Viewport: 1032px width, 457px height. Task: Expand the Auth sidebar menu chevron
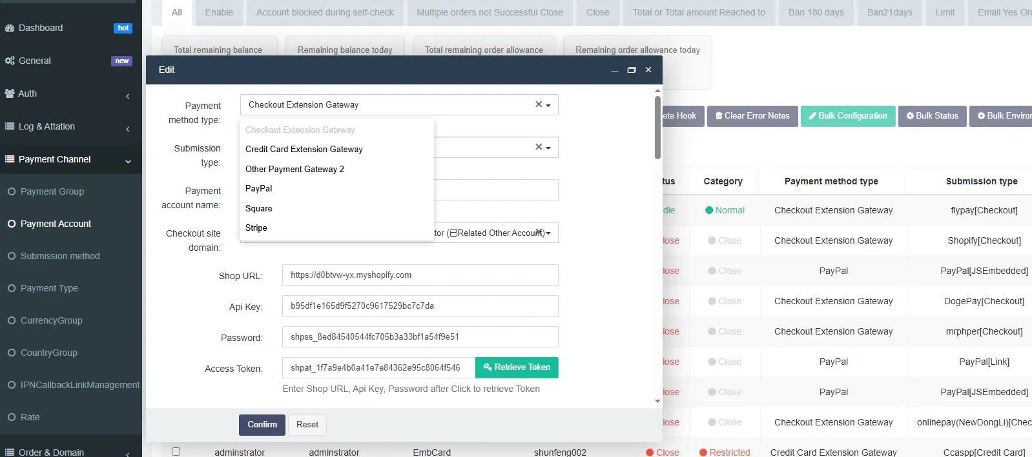[x=128, y=96]
